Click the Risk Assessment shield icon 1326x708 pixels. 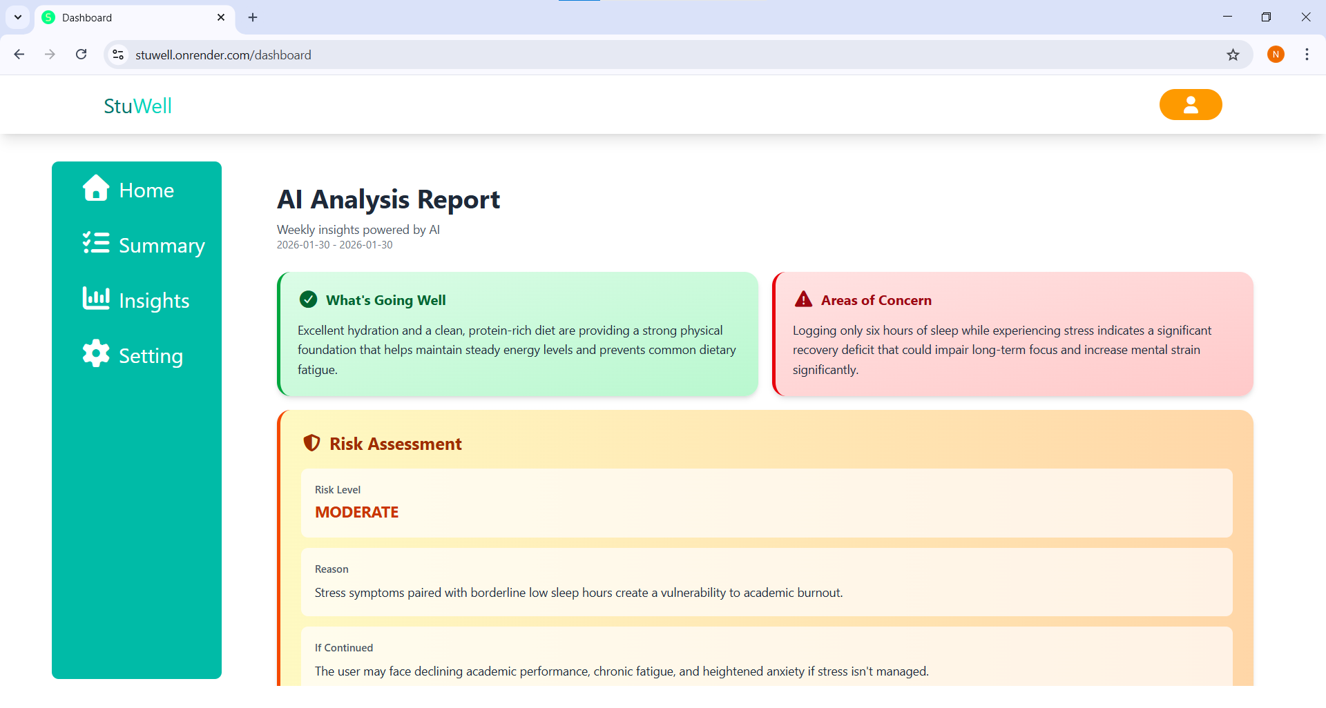311,443
